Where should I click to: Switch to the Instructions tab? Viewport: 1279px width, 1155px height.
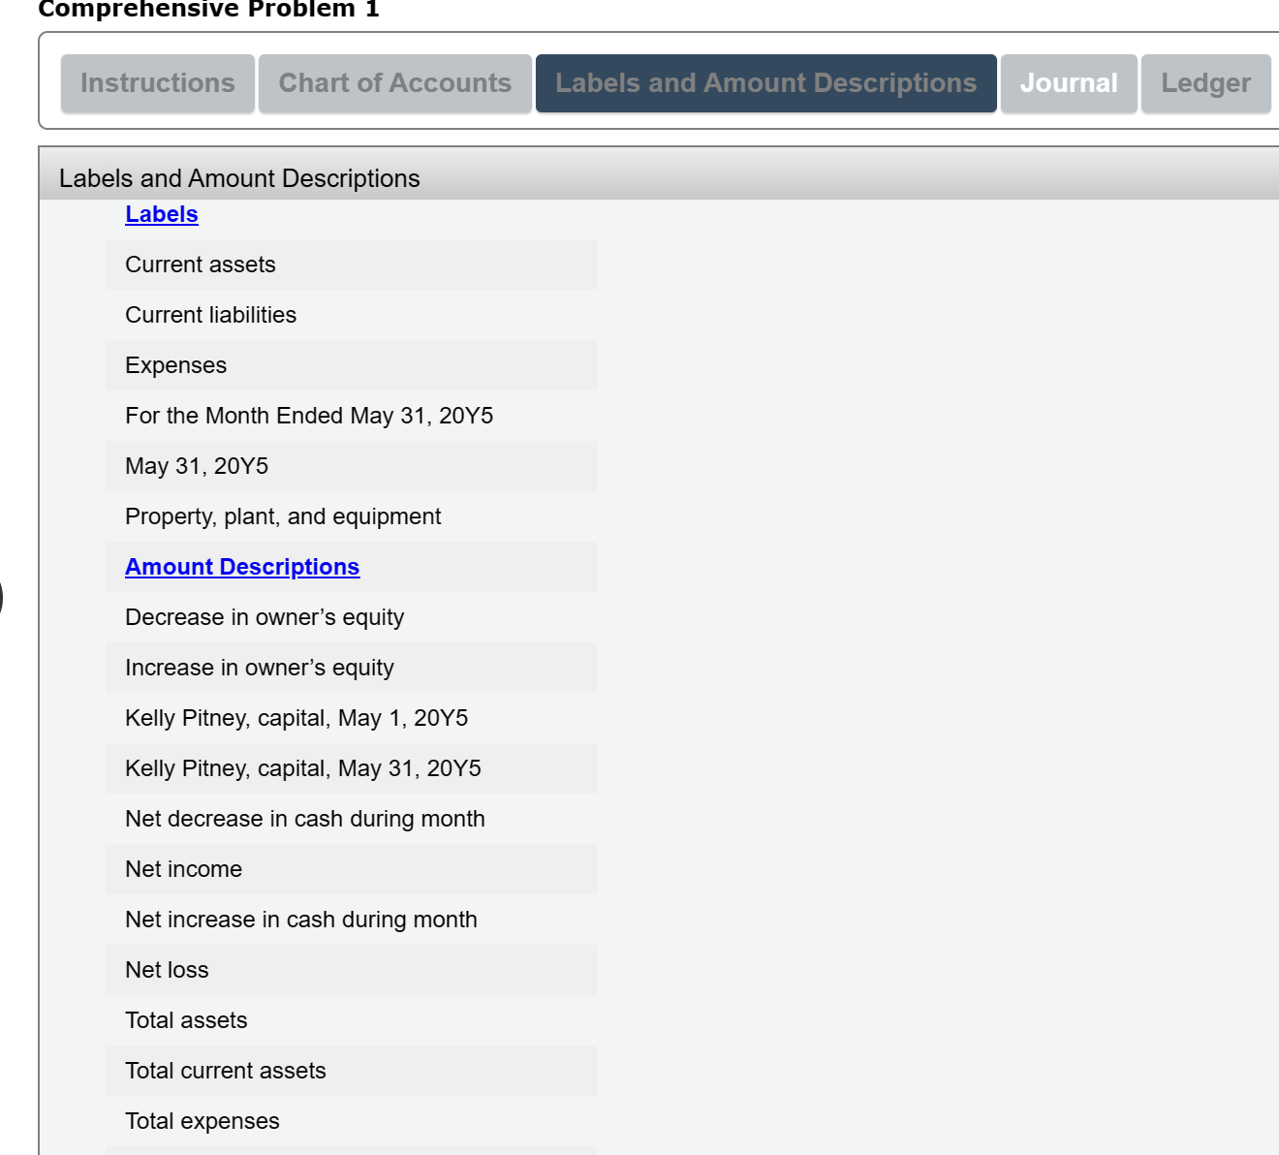[x=157, y=83]
